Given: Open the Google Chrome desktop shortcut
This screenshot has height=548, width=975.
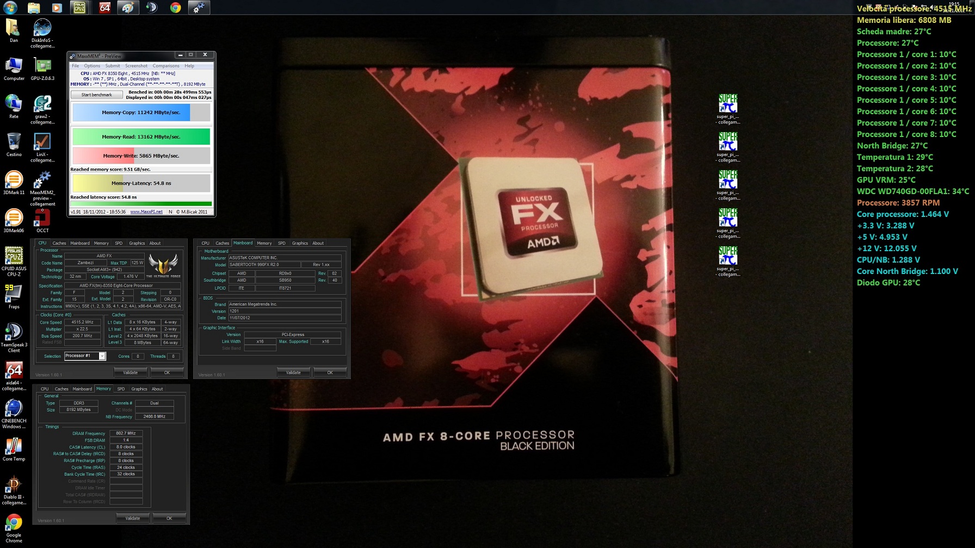Looking at the screenshot, I should (14, 528).
